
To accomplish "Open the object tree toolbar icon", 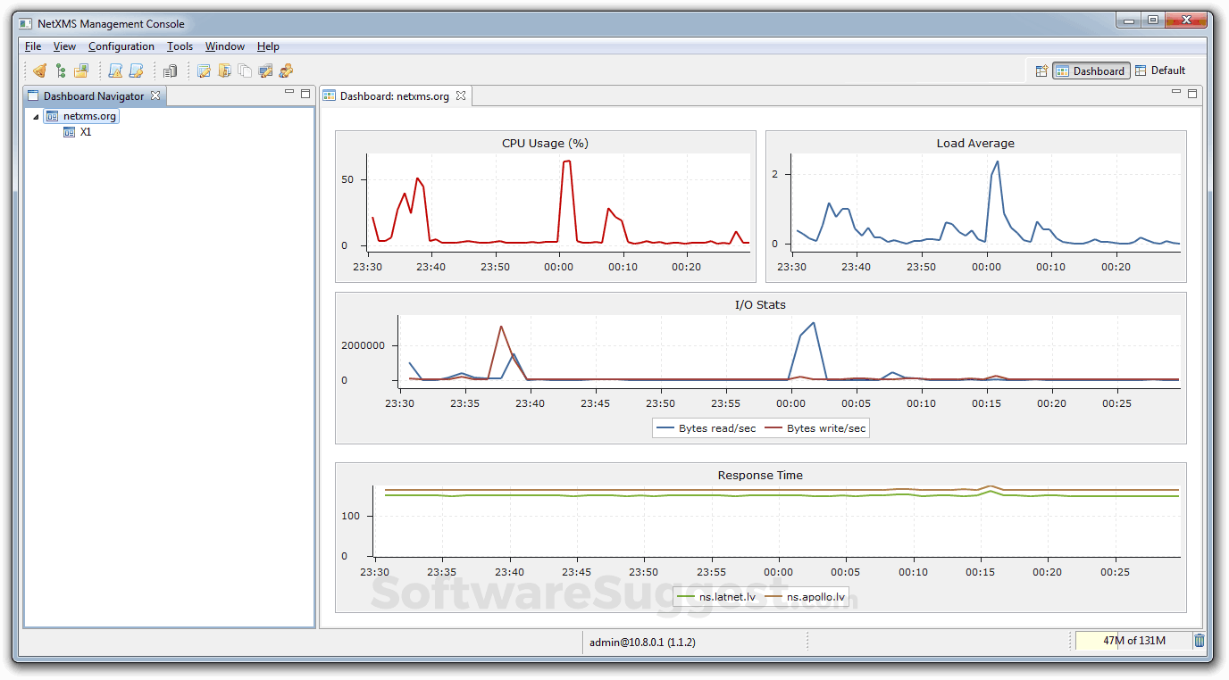I will point(61,70).
